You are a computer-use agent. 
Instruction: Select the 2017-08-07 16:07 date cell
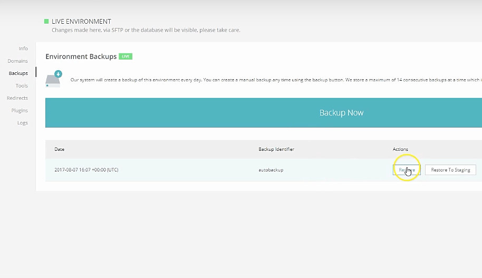pos(86,170)
